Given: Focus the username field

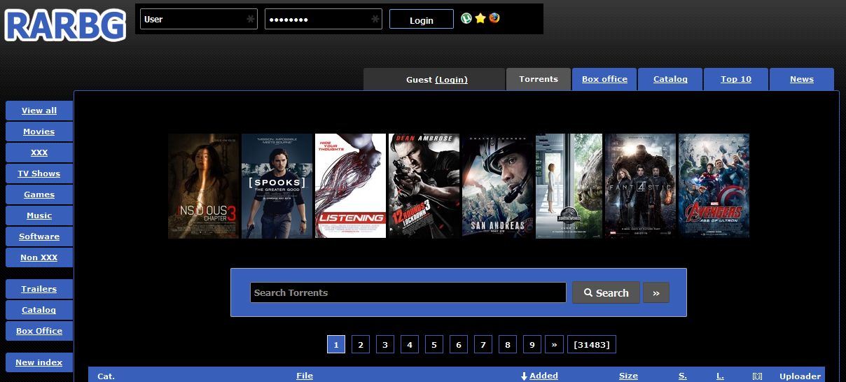Looking at the screenshot, I should [x=199, y=19].
